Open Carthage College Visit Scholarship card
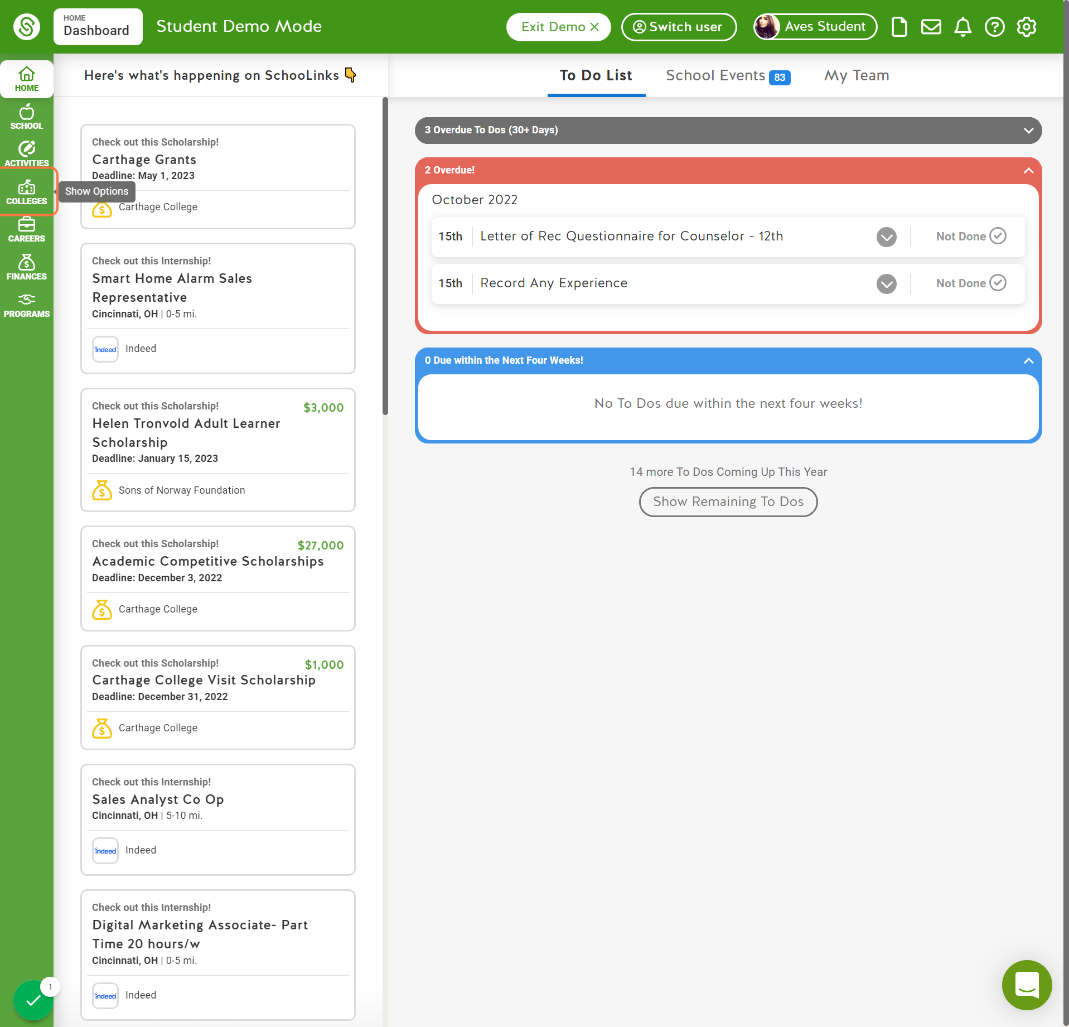Viewport: 1069px width, 1027px height. point(218,697)
